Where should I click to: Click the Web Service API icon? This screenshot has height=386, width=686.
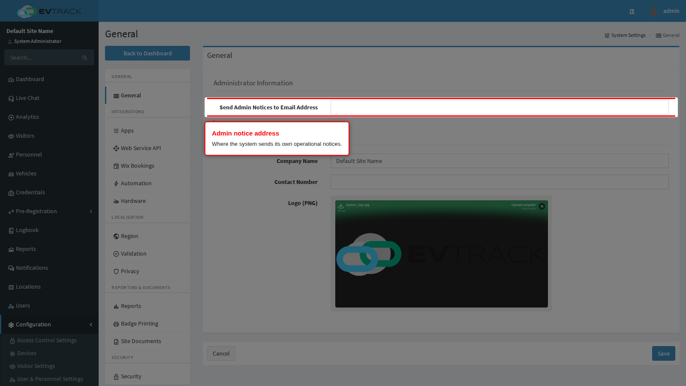[x=116, y=148]
